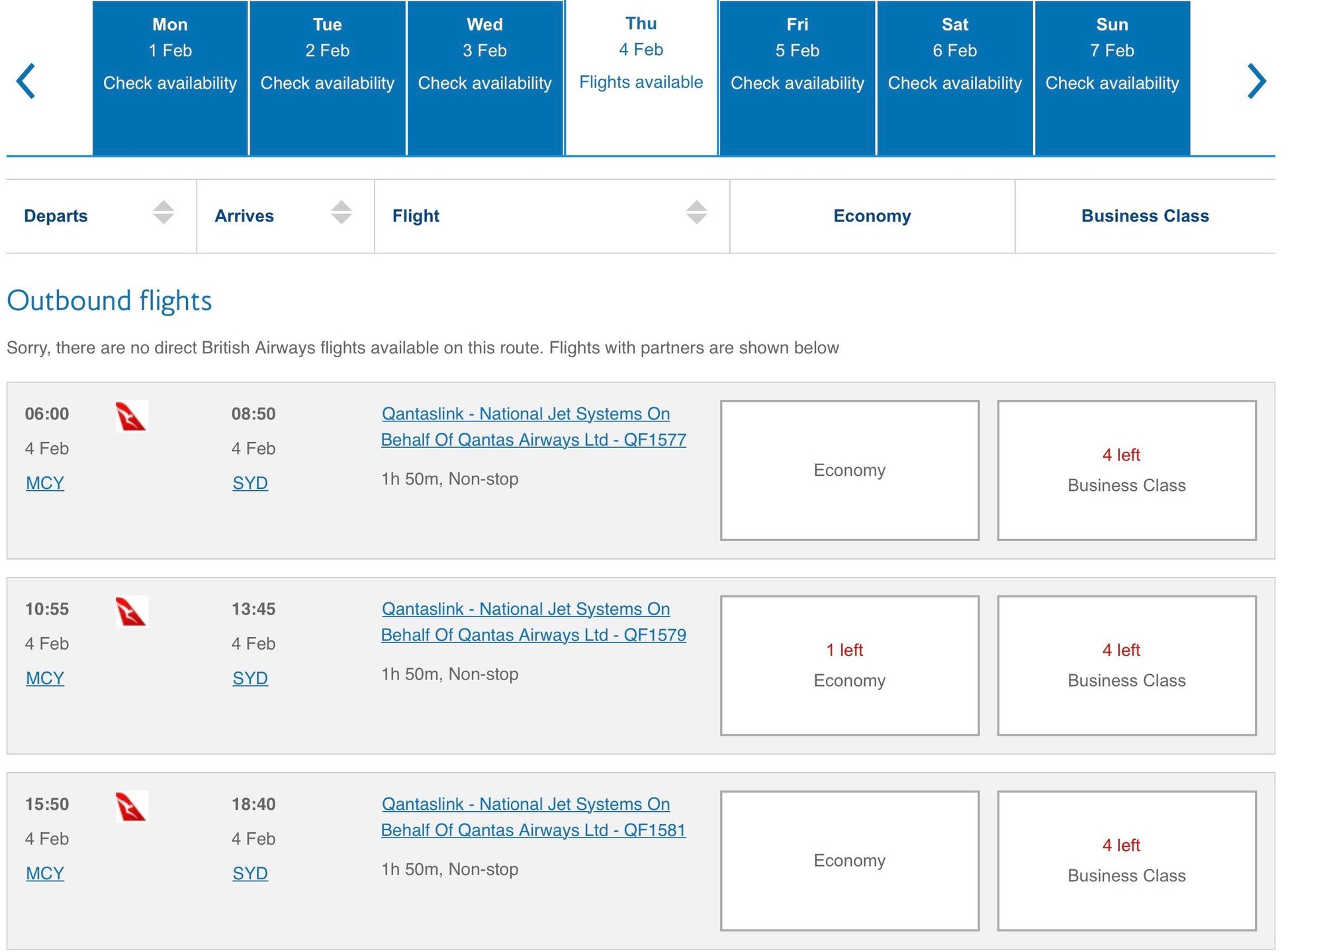Click Qantas logo on 06:00 flight
The height and width of the screenshot is (952, 1321).
131,416
